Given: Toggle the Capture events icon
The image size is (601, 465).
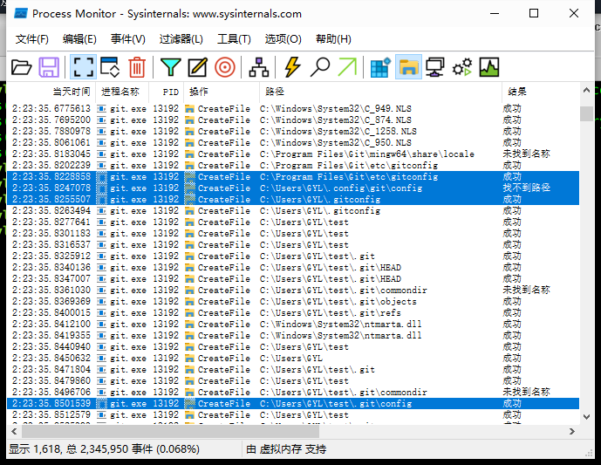Looking at the screenshot, I should pos(83,67).
